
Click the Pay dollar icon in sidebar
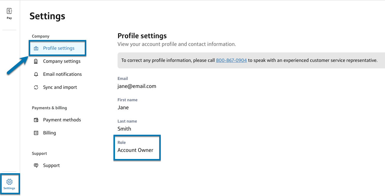[9, 11]
